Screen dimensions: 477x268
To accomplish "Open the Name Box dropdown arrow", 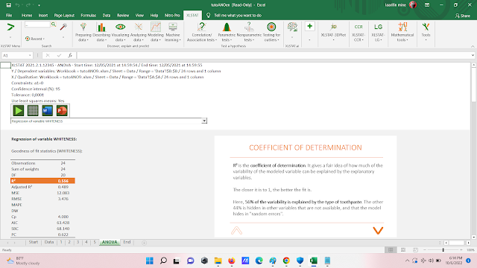I will [x=30, y=55].
